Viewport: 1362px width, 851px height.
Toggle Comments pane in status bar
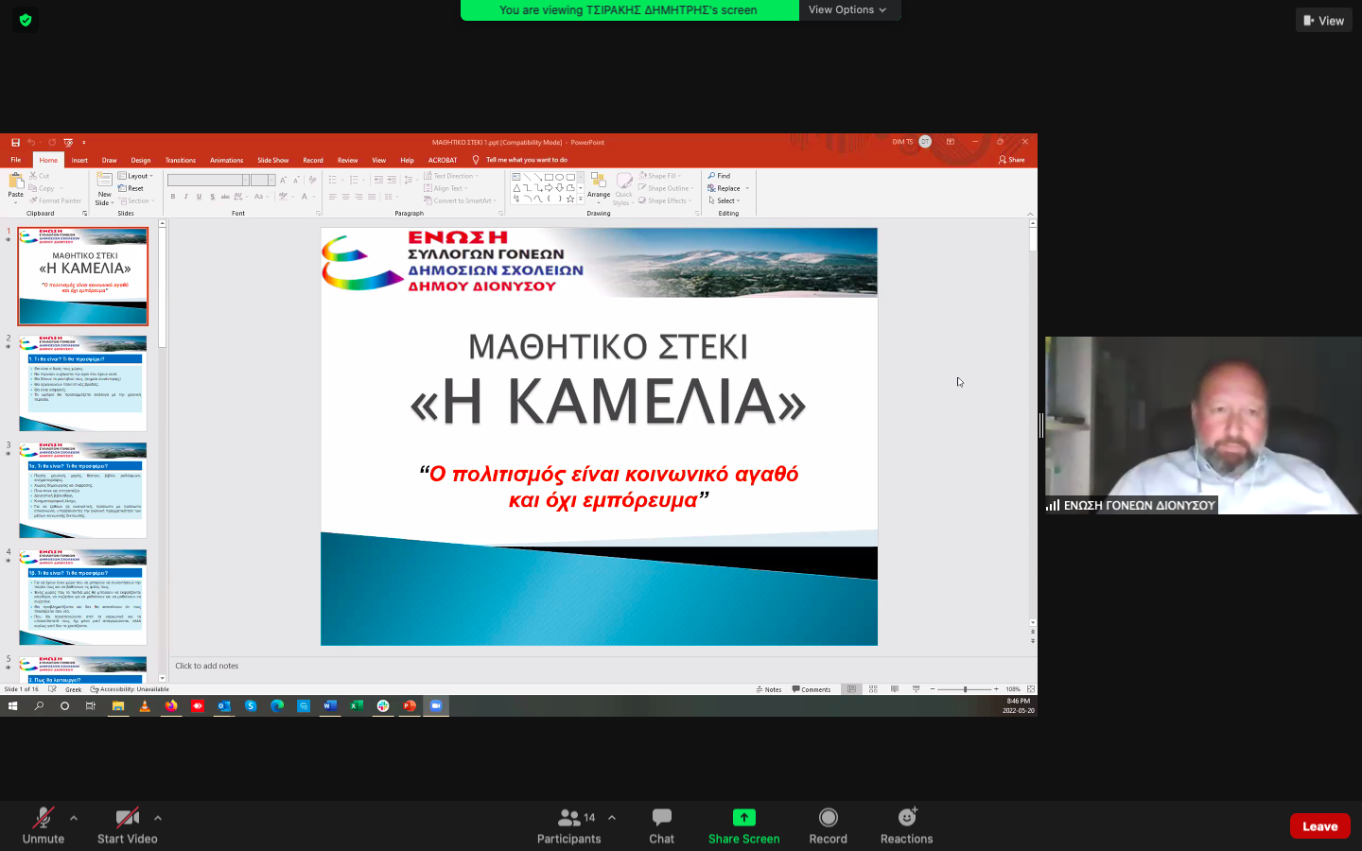tap(812, 689)
